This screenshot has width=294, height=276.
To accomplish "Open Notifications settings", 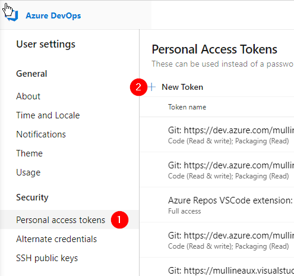I will (x=41, y=134).
